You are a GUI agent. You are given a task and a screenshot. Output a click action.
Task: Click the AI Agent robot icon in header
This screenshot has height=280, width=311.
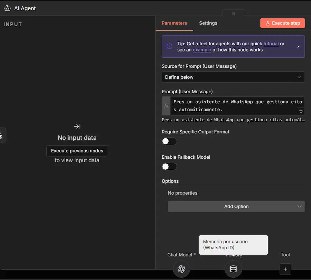coord(7,8)
